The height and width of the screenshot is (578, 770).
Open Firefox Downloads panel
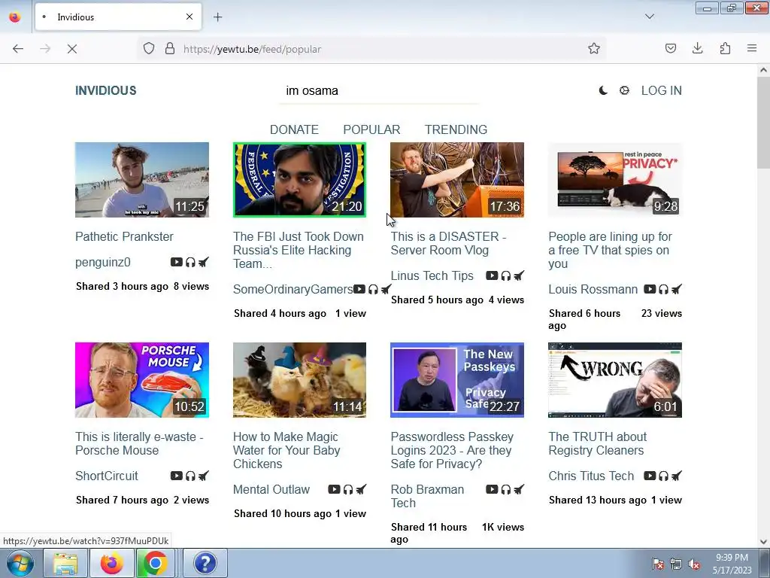[x=697, y=48]
